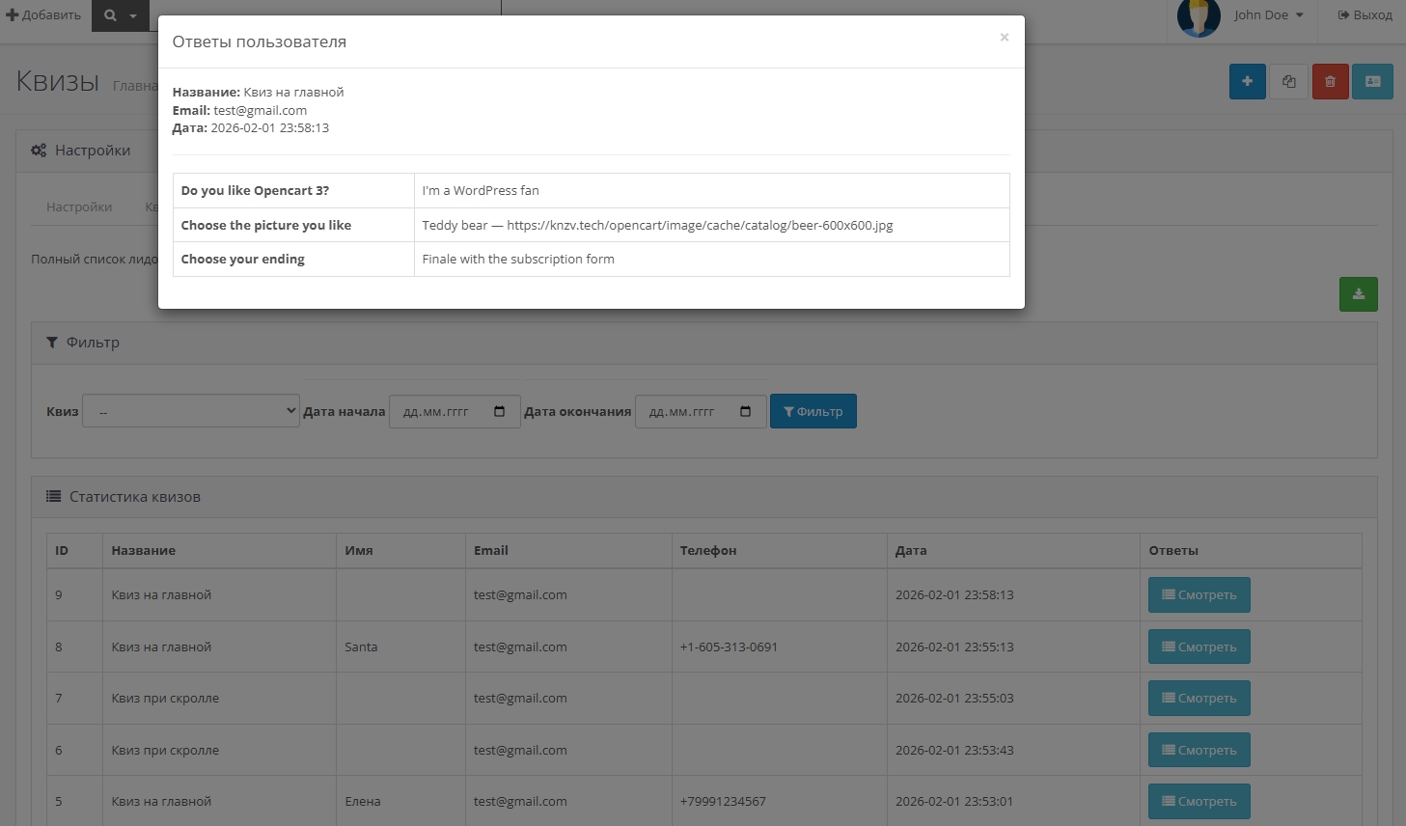Click the copy quiz icon button

coord(1288,82)
